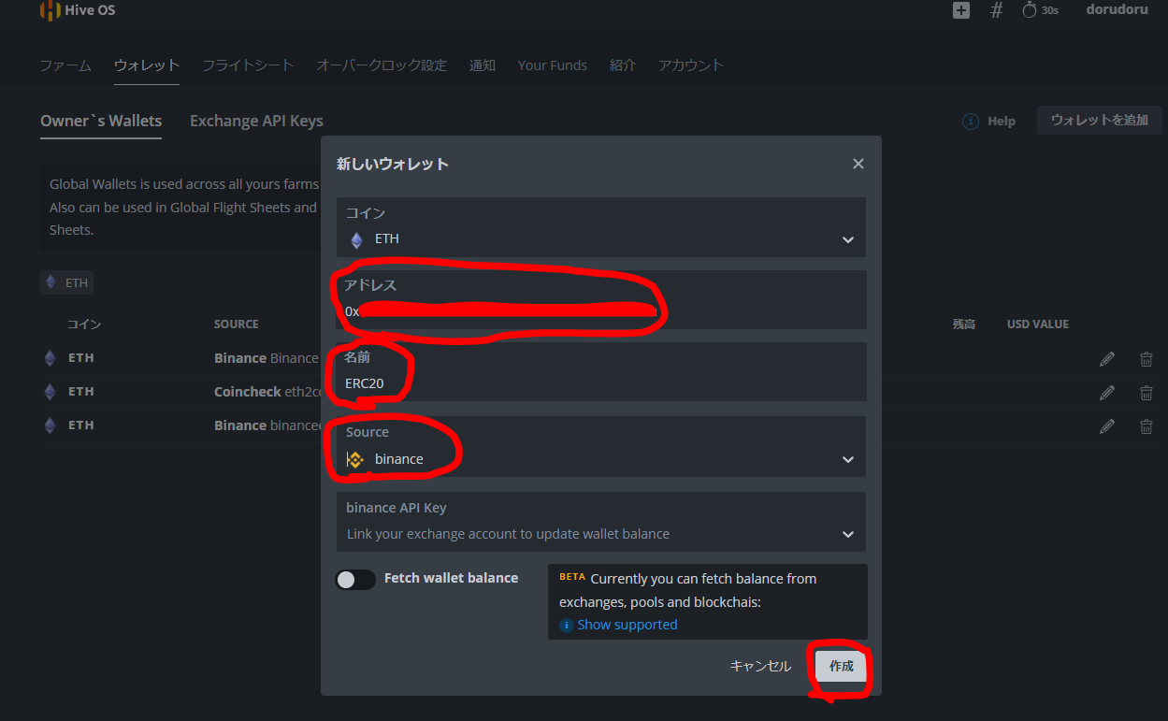Filter wallets by ETH coin tag
The height and width of the screenshot is (721, 1168).
click(x=66, y=282)
